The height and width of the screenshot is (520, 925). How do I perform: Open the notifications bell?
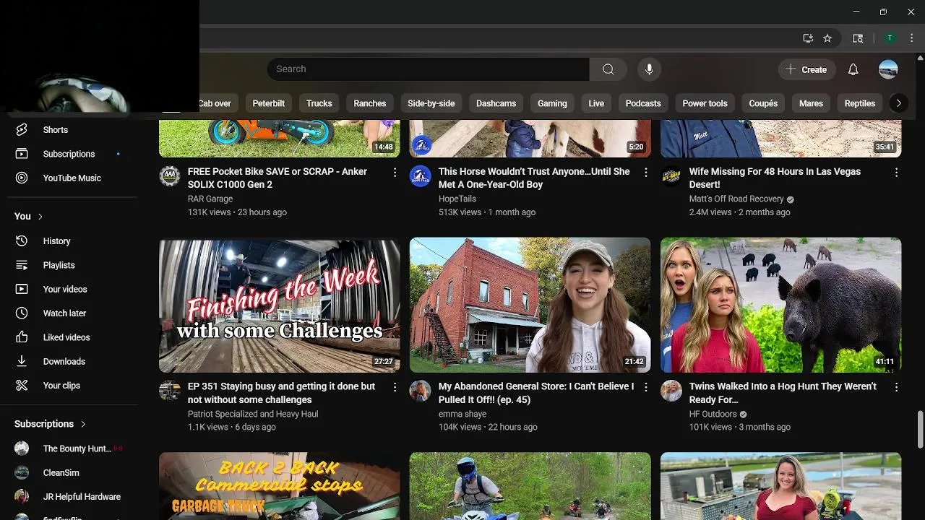853,69
